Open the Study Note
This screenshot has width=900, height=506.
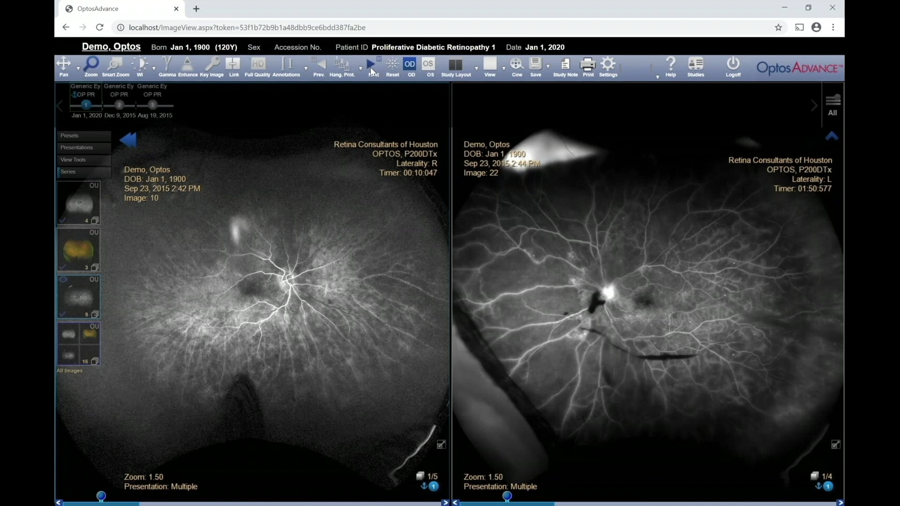pyautogui.click(x=565, y=67)
